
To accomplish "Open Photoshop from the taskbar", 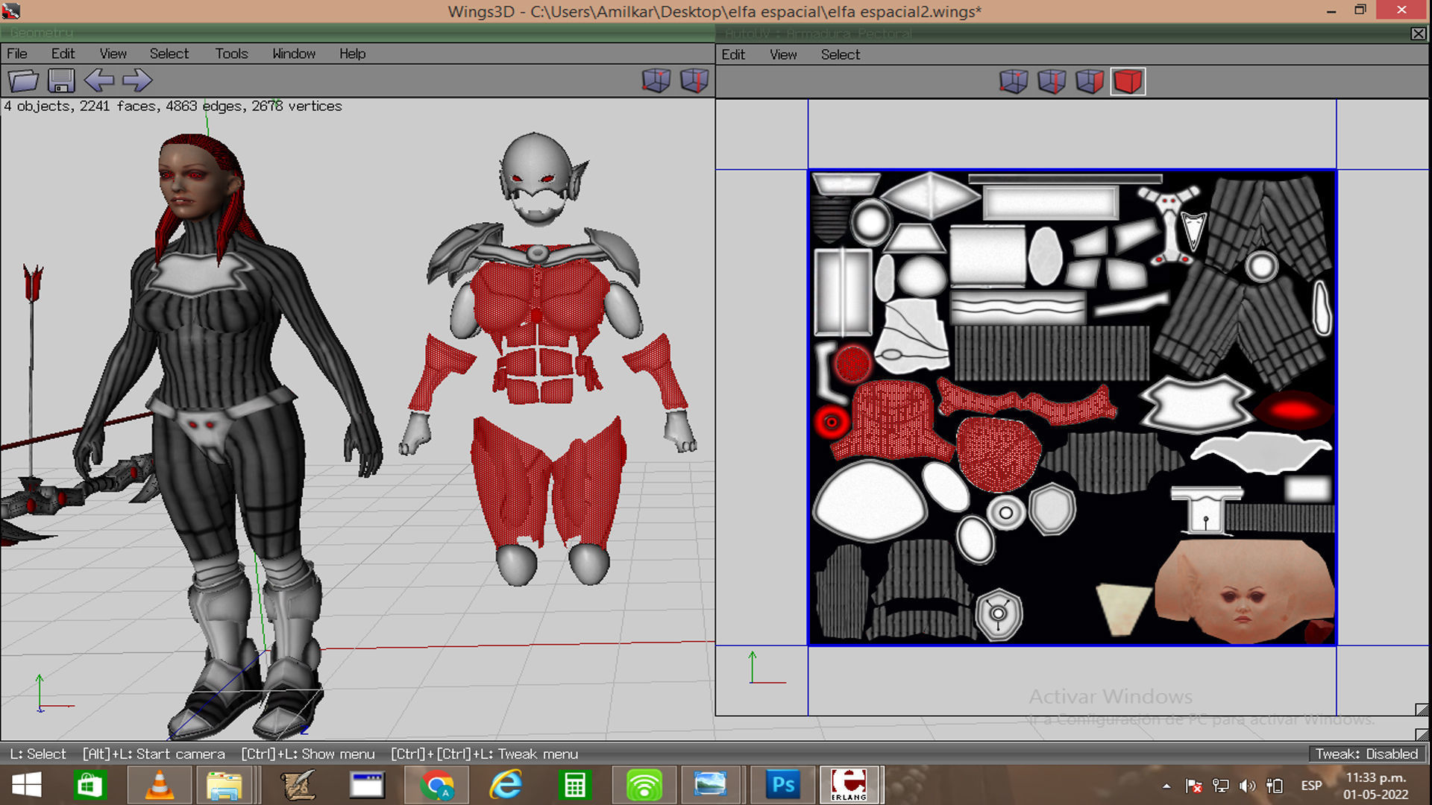I will point(783,785).
